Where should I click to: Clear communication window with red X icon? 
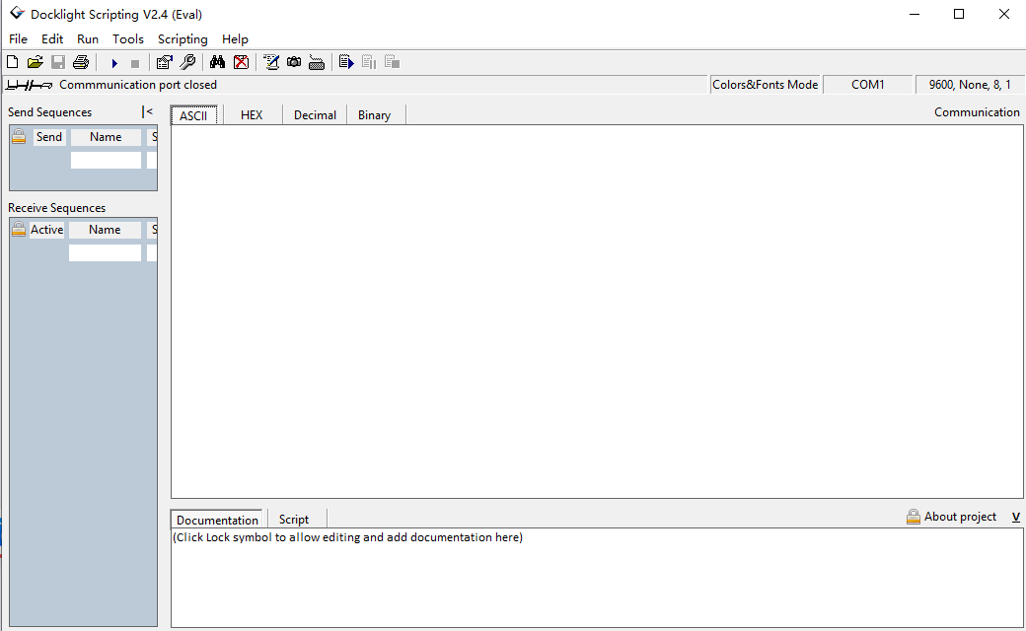[x=242, y=62]
